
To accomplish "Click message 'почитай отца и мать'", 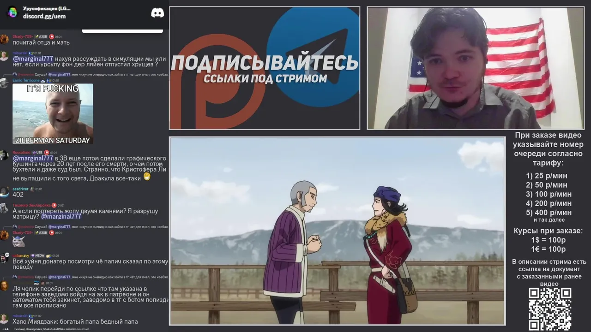I will pyautogui.click(x=41, y=42).
